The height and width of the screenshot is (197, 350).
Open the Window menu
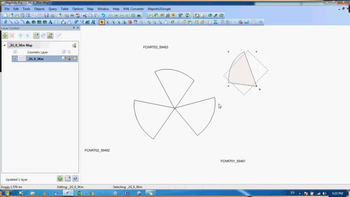pos(103,9)
